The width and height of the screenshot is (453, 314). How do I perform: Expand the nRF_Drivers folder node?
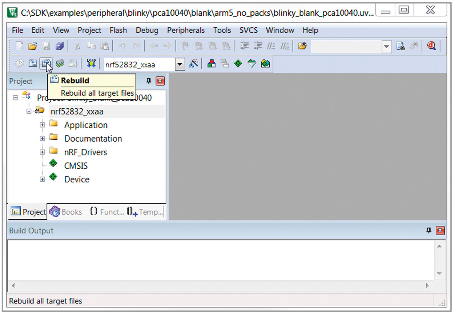(42, 152)
